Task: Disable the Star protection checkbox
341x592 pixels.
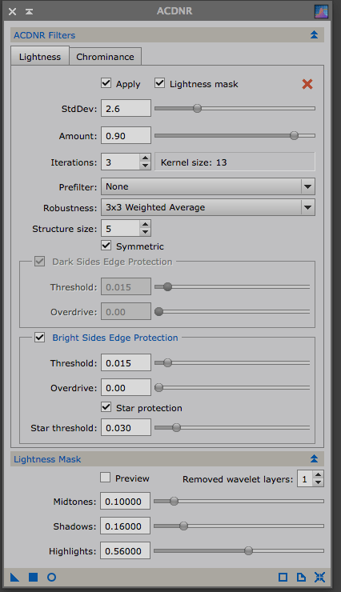Action: click(106, 407)
